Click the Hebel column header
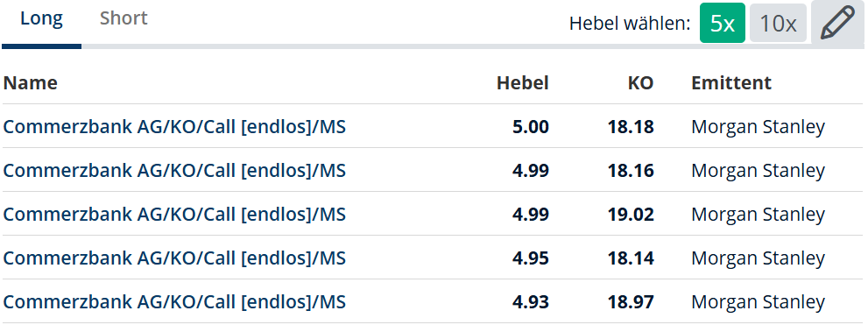 pyautogui.click(x=523, y=82)
